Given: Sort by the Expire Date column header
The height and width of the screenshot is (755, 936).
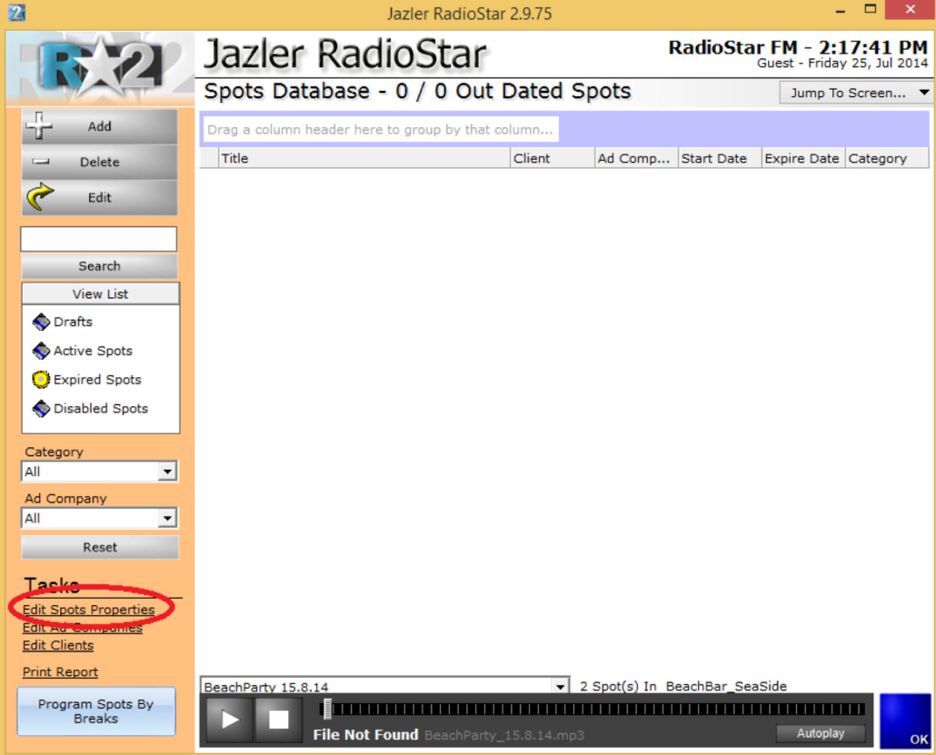Looking at the screenshot, I should [803, 159].
